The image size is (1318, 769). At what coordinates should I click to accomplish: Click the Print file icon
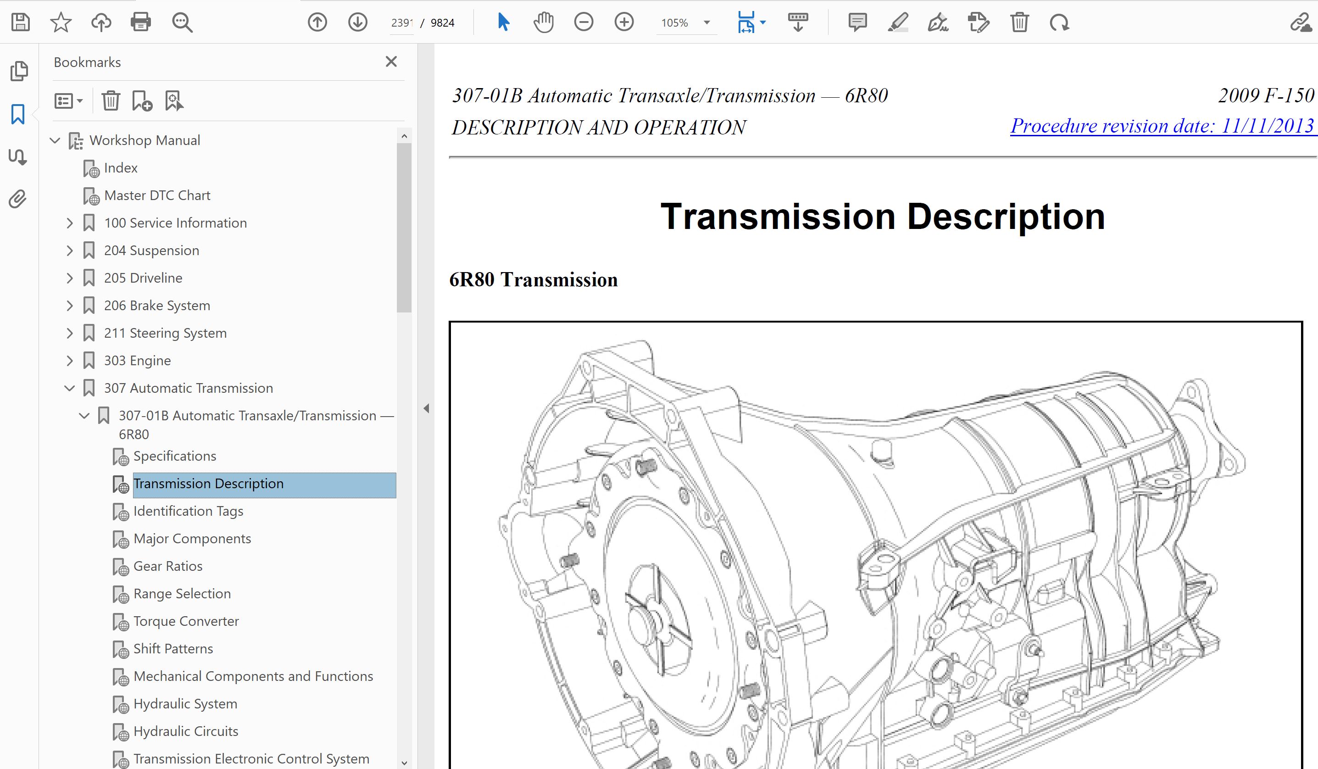[x=141, y=22]
